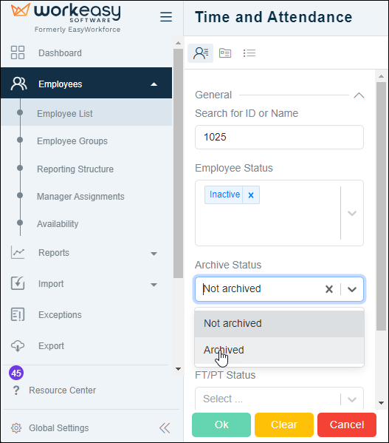Click the Exceptions sidebar icon
This screenshot has height=443, width=389.
click(x=18, y=314)
